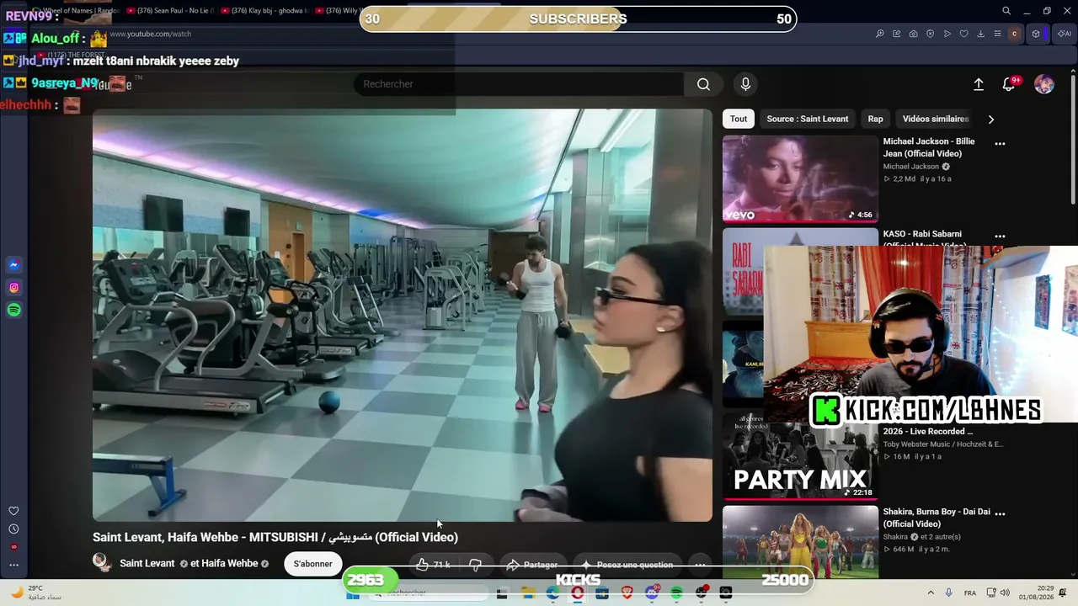The width and height of the screenshot is (1078, 606).
Task: Click the FRA language indicator in tray
Action: (x=970, y=593)
